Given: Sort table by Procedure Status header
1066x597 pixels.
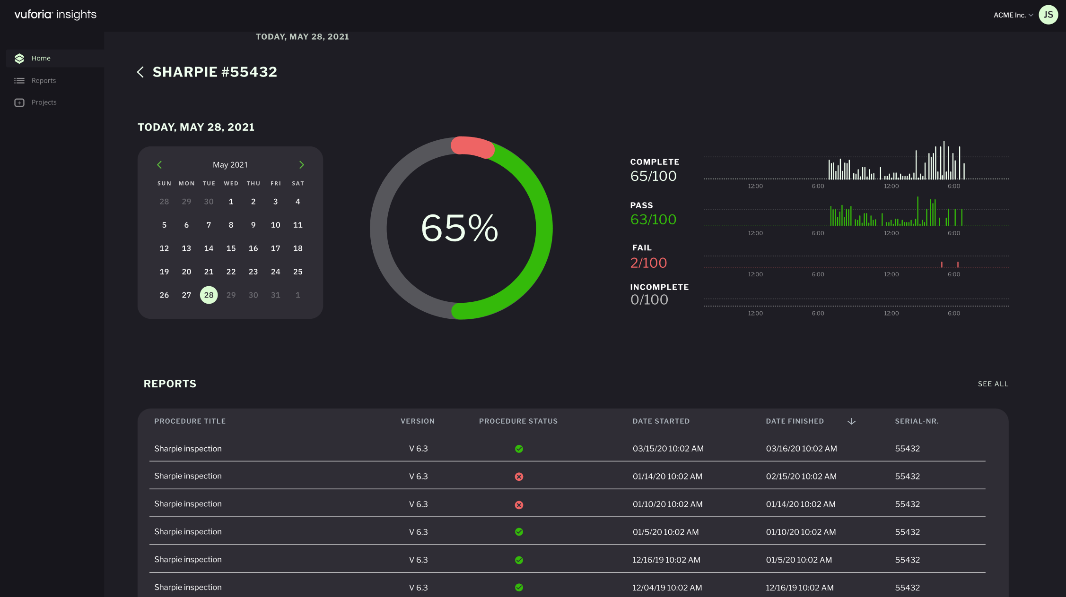Looking at the screenshot, I should tap(518, 421).
